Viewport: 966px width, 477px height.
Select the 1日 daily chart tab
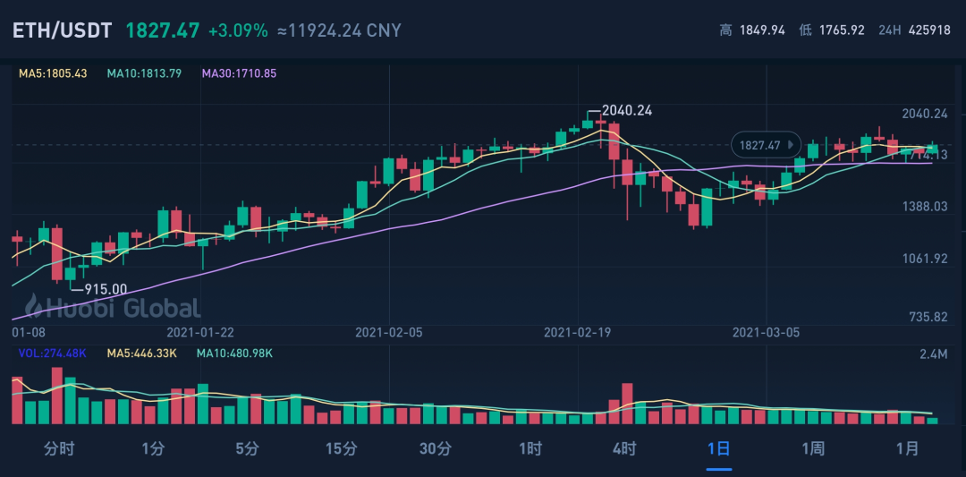point(718,448)
